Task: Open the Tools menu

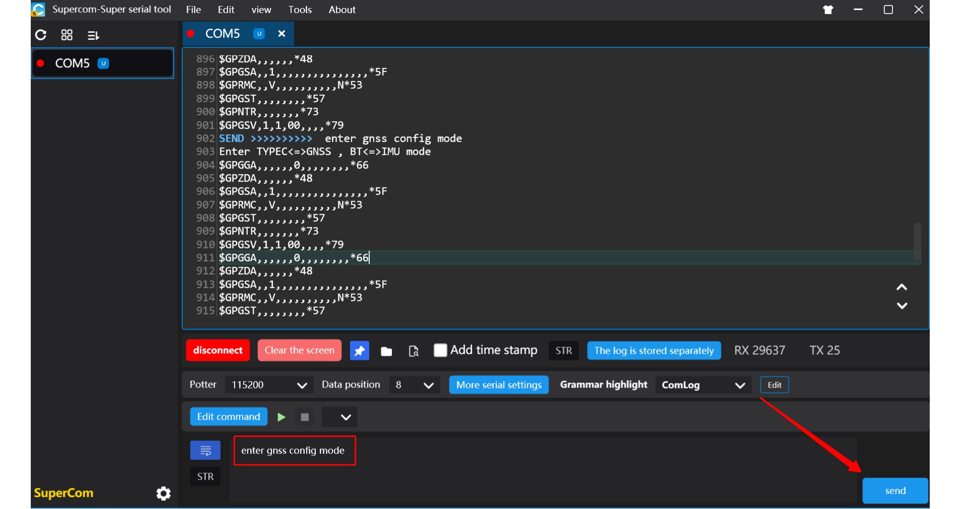Action: point(300,10)
